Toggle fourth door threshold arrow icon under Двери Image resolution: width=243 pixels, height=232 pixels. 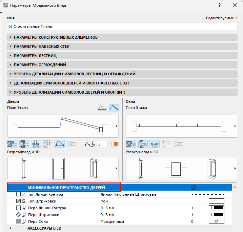(x=48, y=144)
